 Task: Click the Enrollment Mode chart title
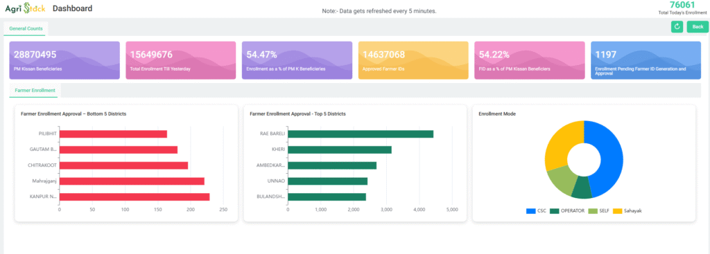pyautogui.click(x=497, y=114)
